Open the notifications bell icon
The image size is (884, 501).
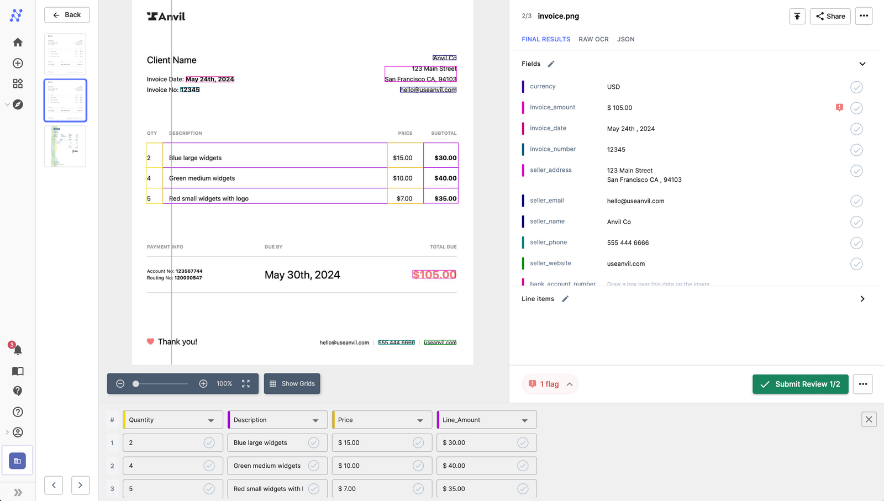pyautogui.click(x=18, y=350)
